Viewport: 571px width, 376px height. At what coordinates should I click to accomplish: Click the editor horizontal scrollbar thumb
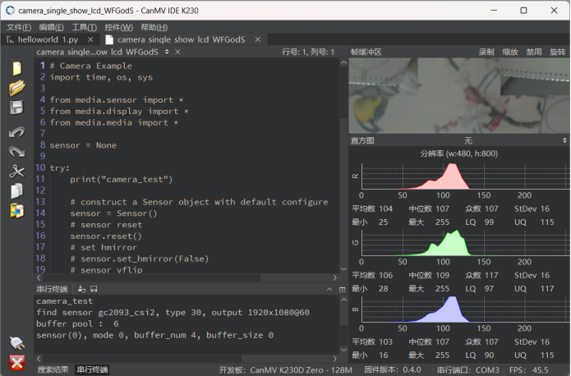pyautogui.click(x=152, y=277)
